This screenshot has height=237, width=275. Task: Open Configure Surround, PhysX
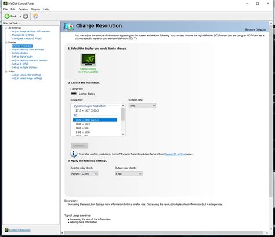(27, 38)
